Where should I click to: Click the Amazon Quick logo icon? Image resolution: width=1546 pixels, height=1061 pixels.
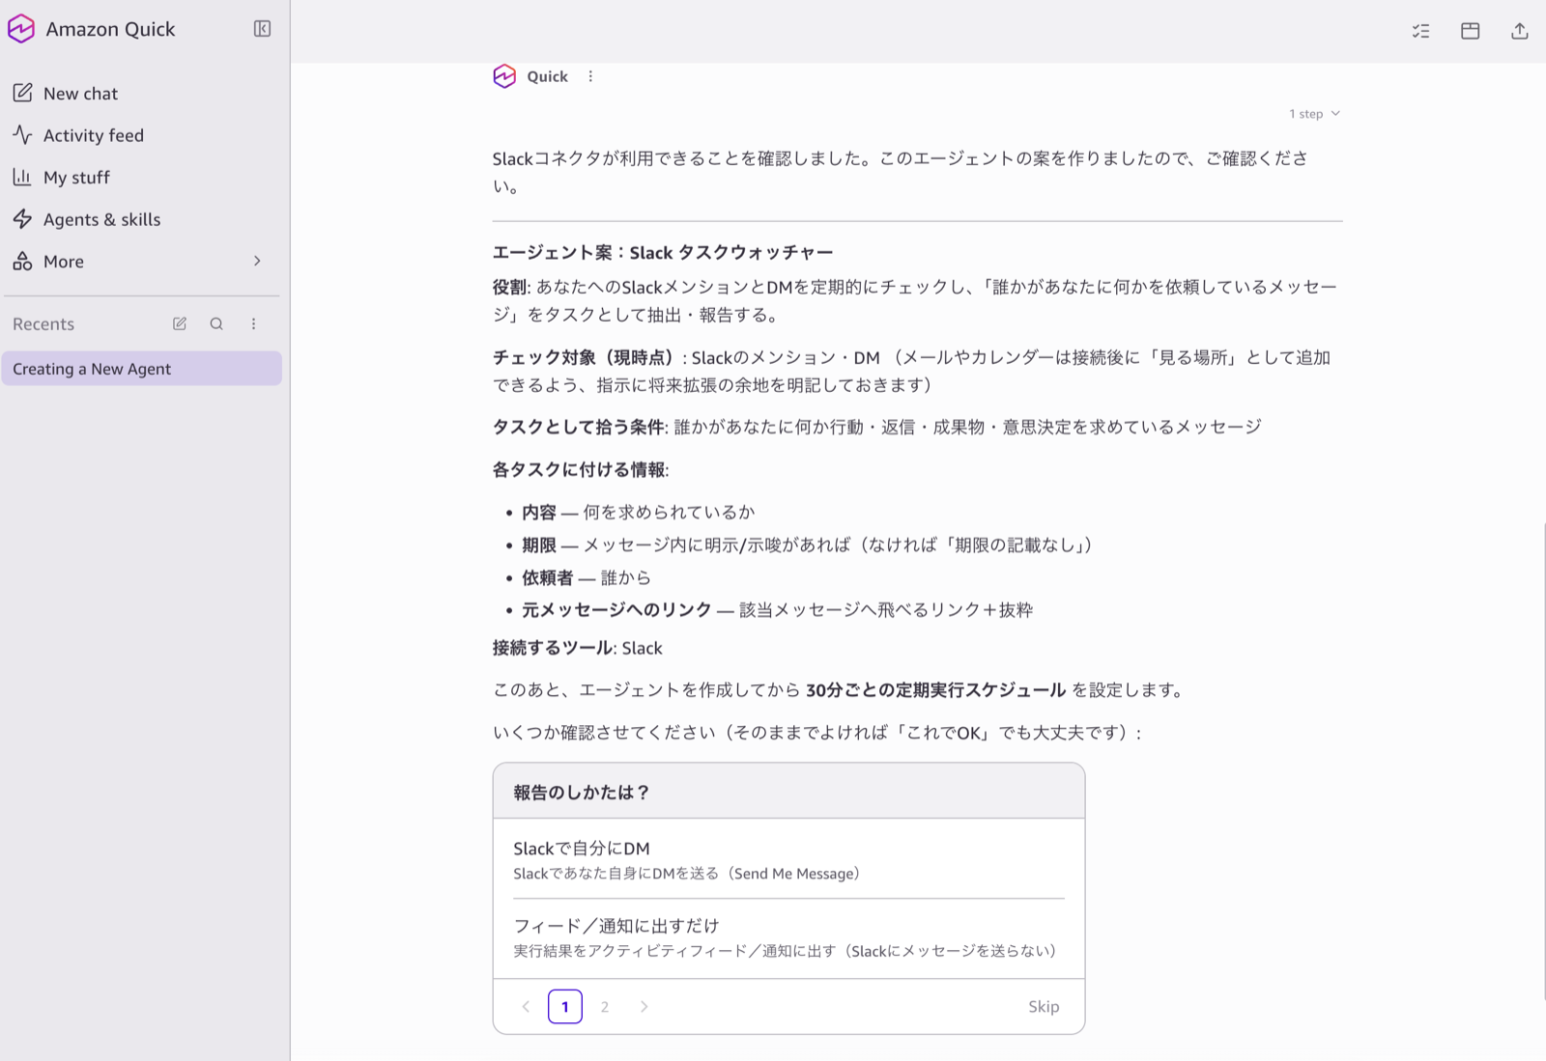coord(21,29)
